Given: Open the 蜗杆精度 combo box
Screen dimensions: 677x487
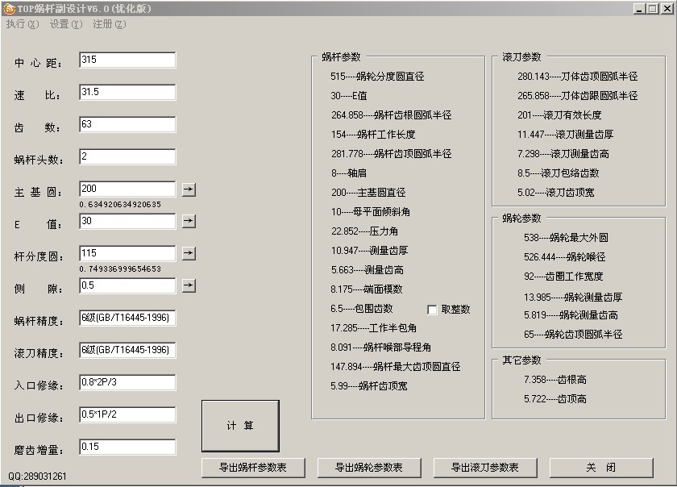Looking at the screenshot, I should (x=127, y=318).
